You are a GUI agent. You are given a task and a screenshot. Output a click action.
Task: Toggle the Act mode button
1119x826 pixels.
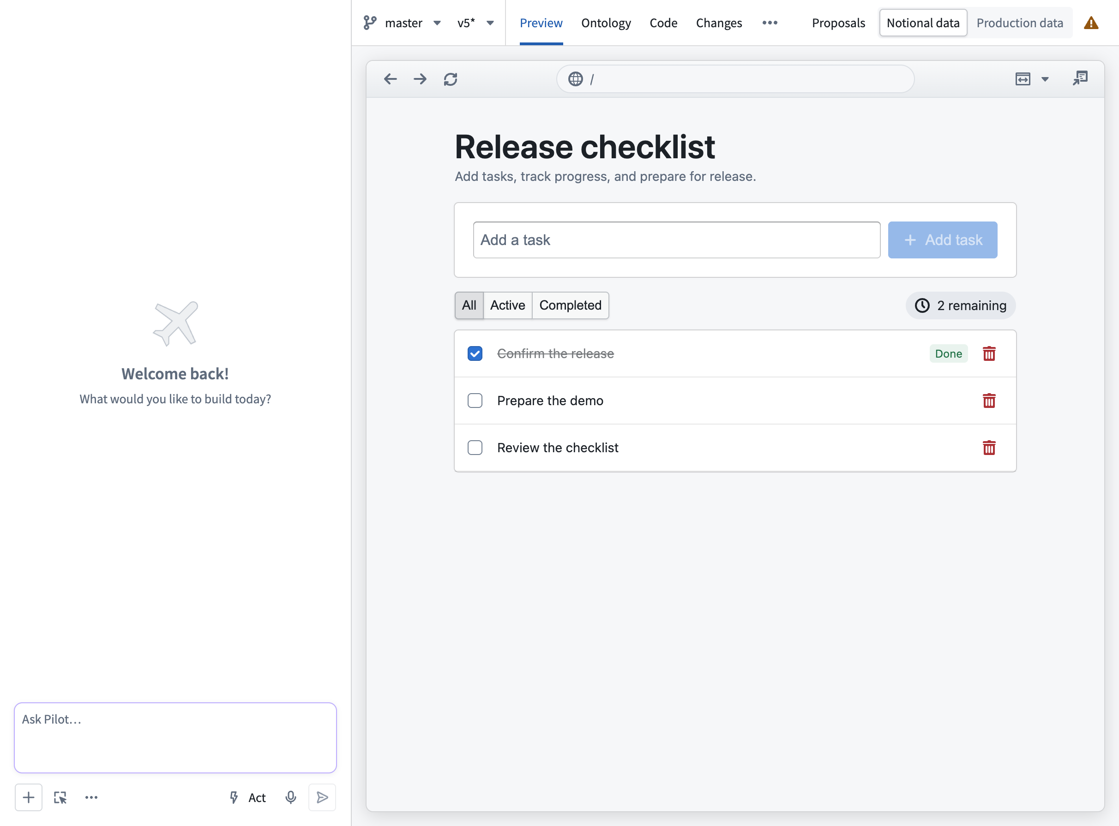click(247, 797)
